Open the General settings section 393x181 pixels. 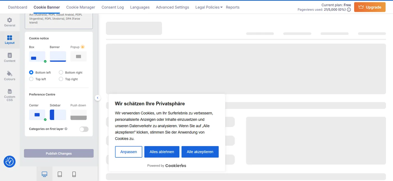(10, 22)
